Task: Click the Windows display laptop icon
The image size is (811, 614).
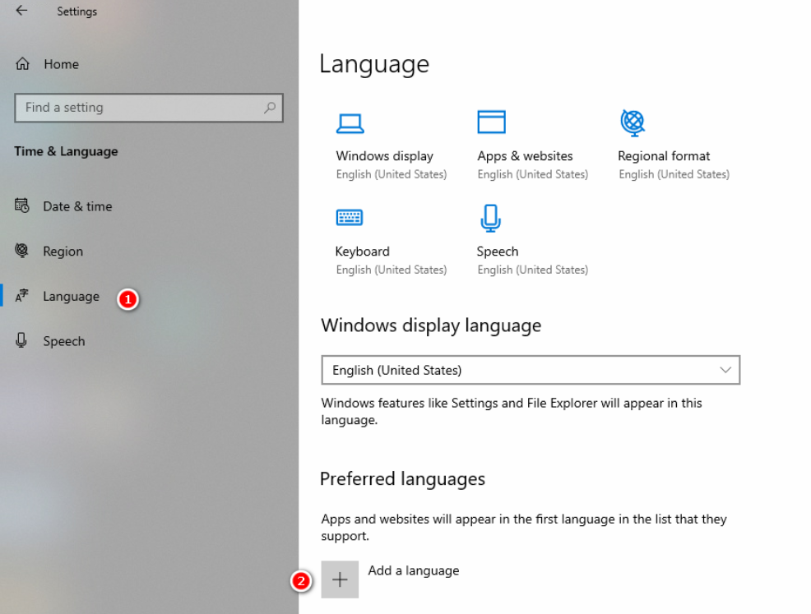Action: click(x=350, y=123)
